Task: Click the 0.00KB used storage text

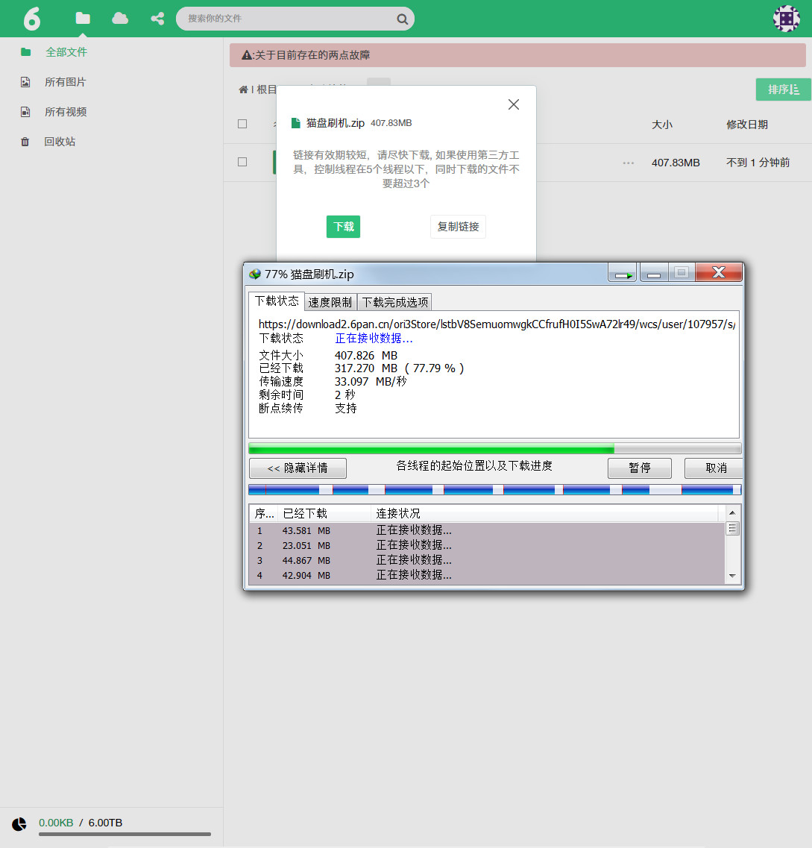Action: coord(56,823)
